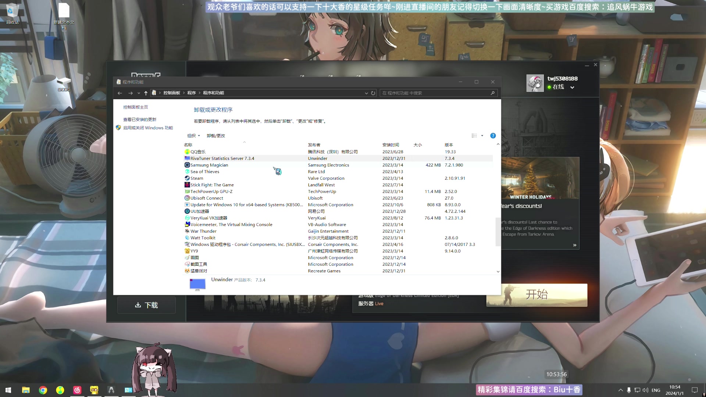
Task: Expand the address bar history dropdown
Action: [366, 93]
